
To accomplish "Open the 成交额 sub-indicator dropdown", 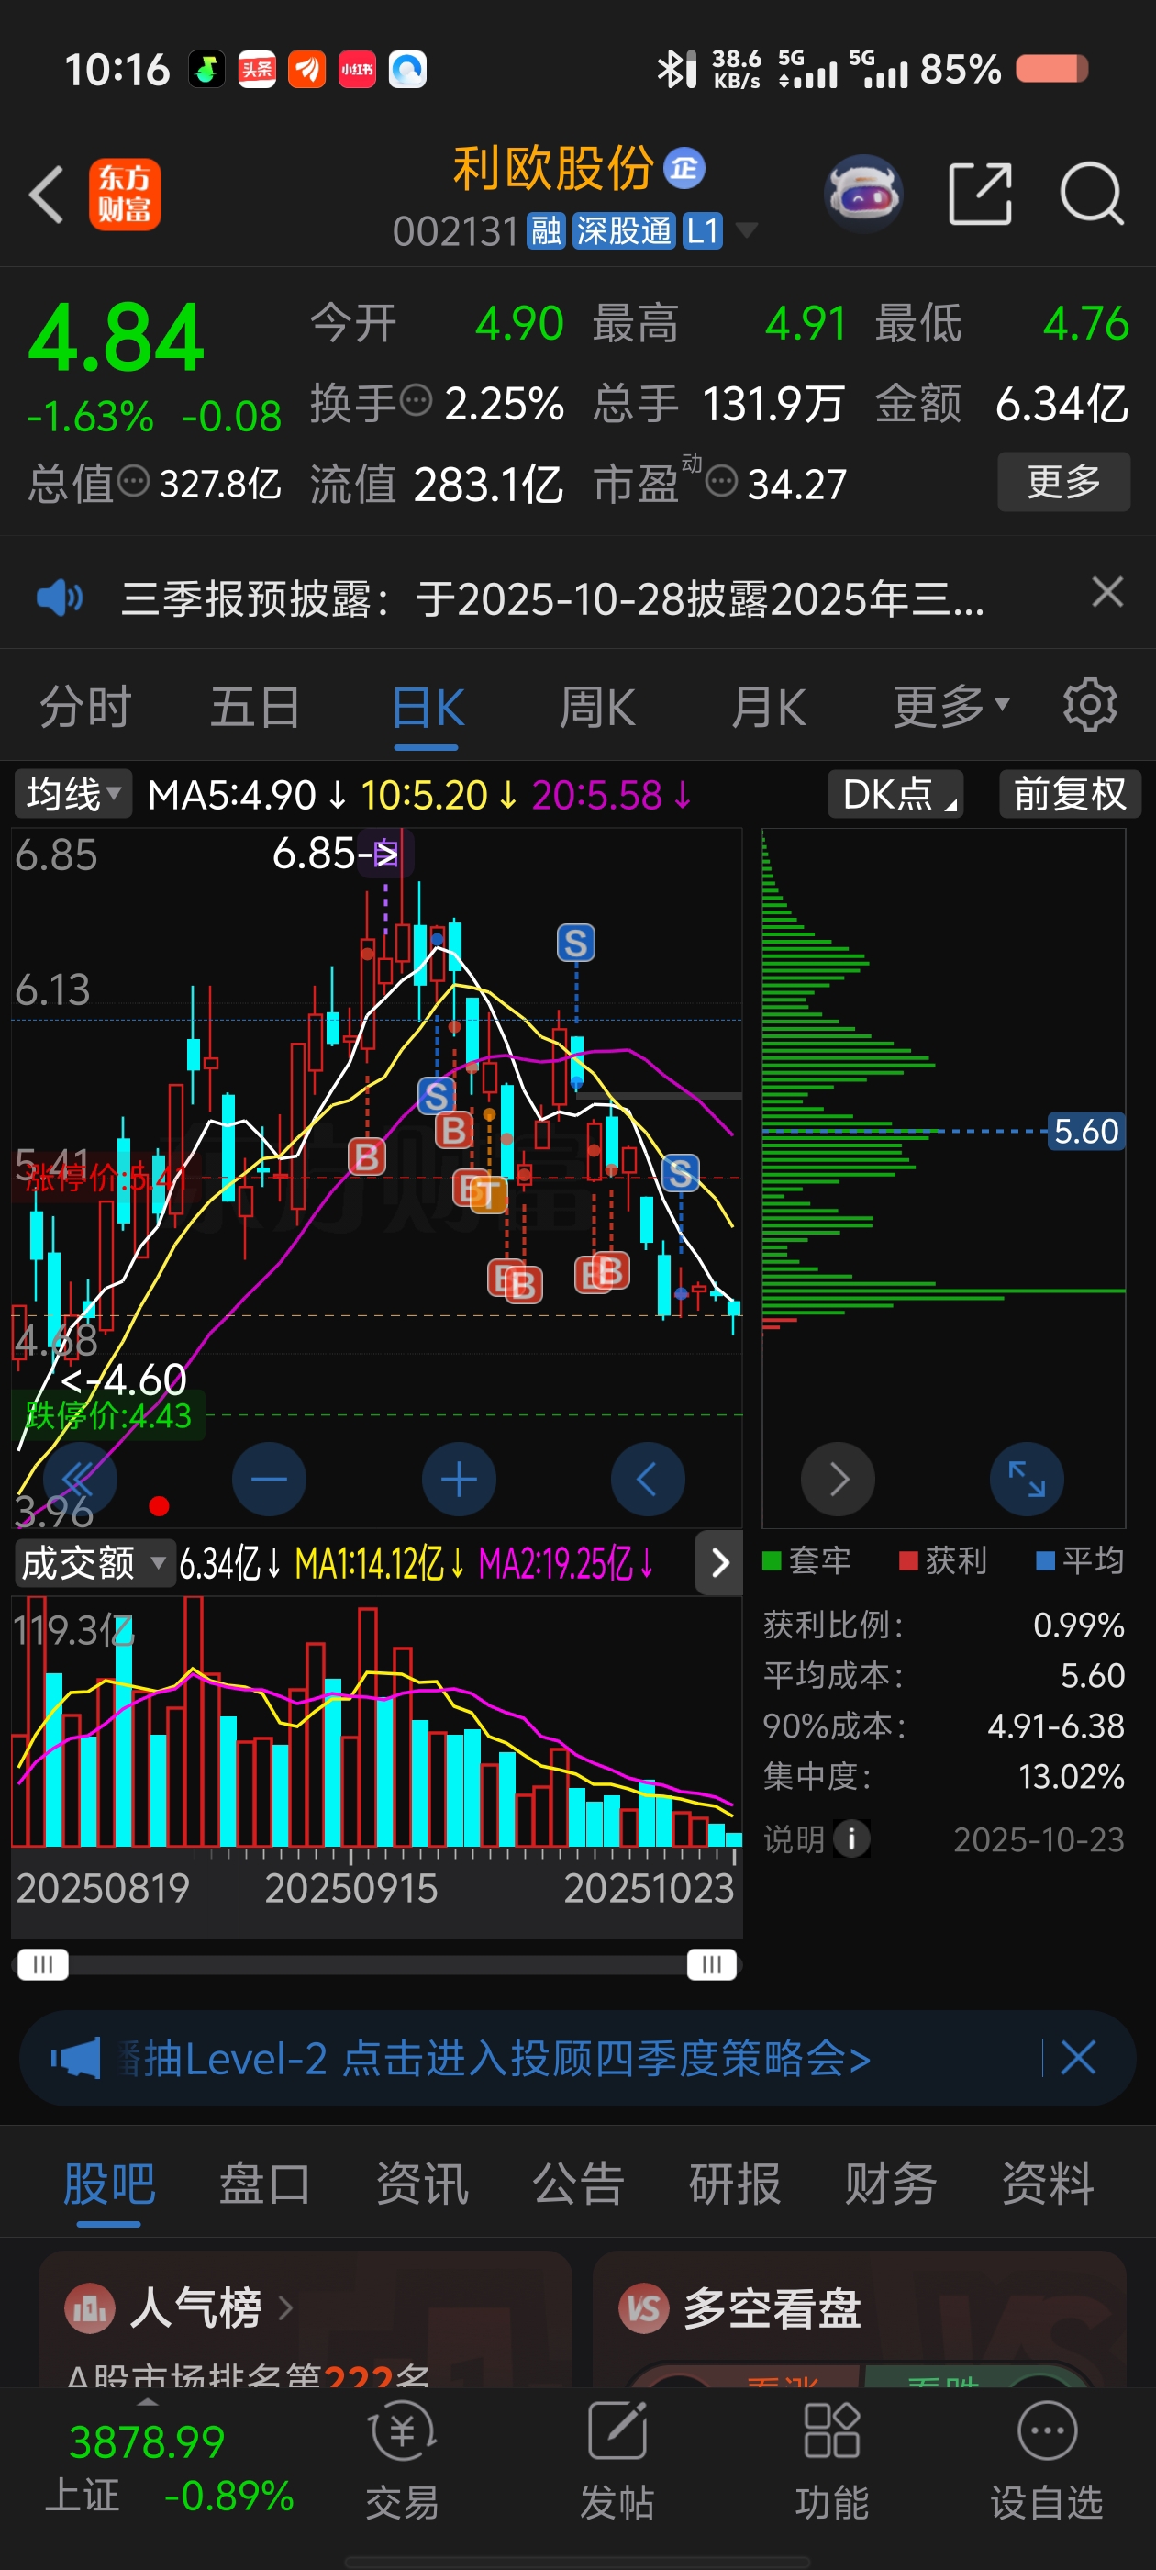I will [94, 1562].
